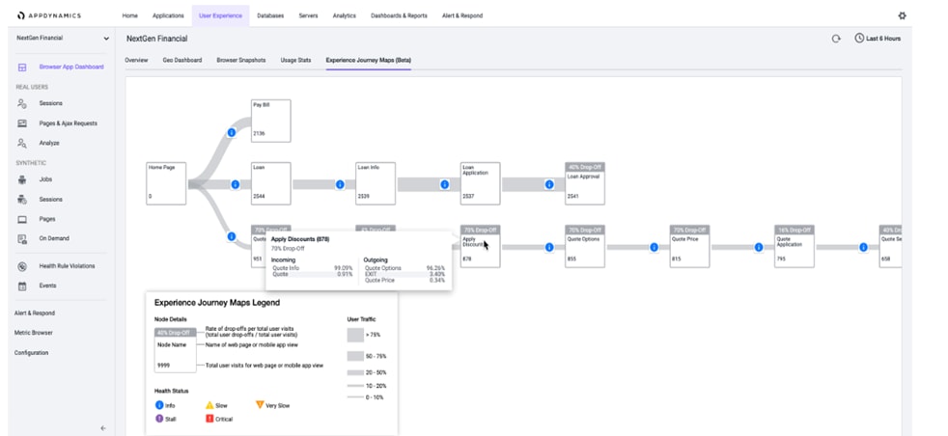This screenshot has width=948, height=436.
Task: Select the Home Page journey node
Action: 166,183
